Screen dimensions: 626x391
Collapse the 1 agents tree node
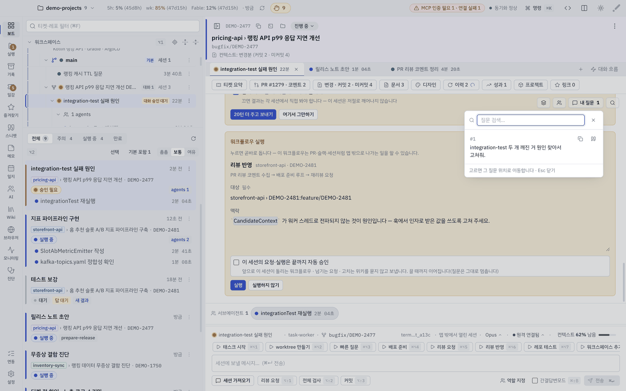(x=58, y=115)
